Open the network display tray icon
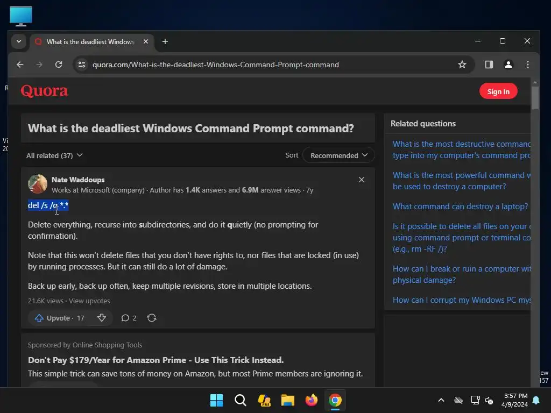 point(475,400)
